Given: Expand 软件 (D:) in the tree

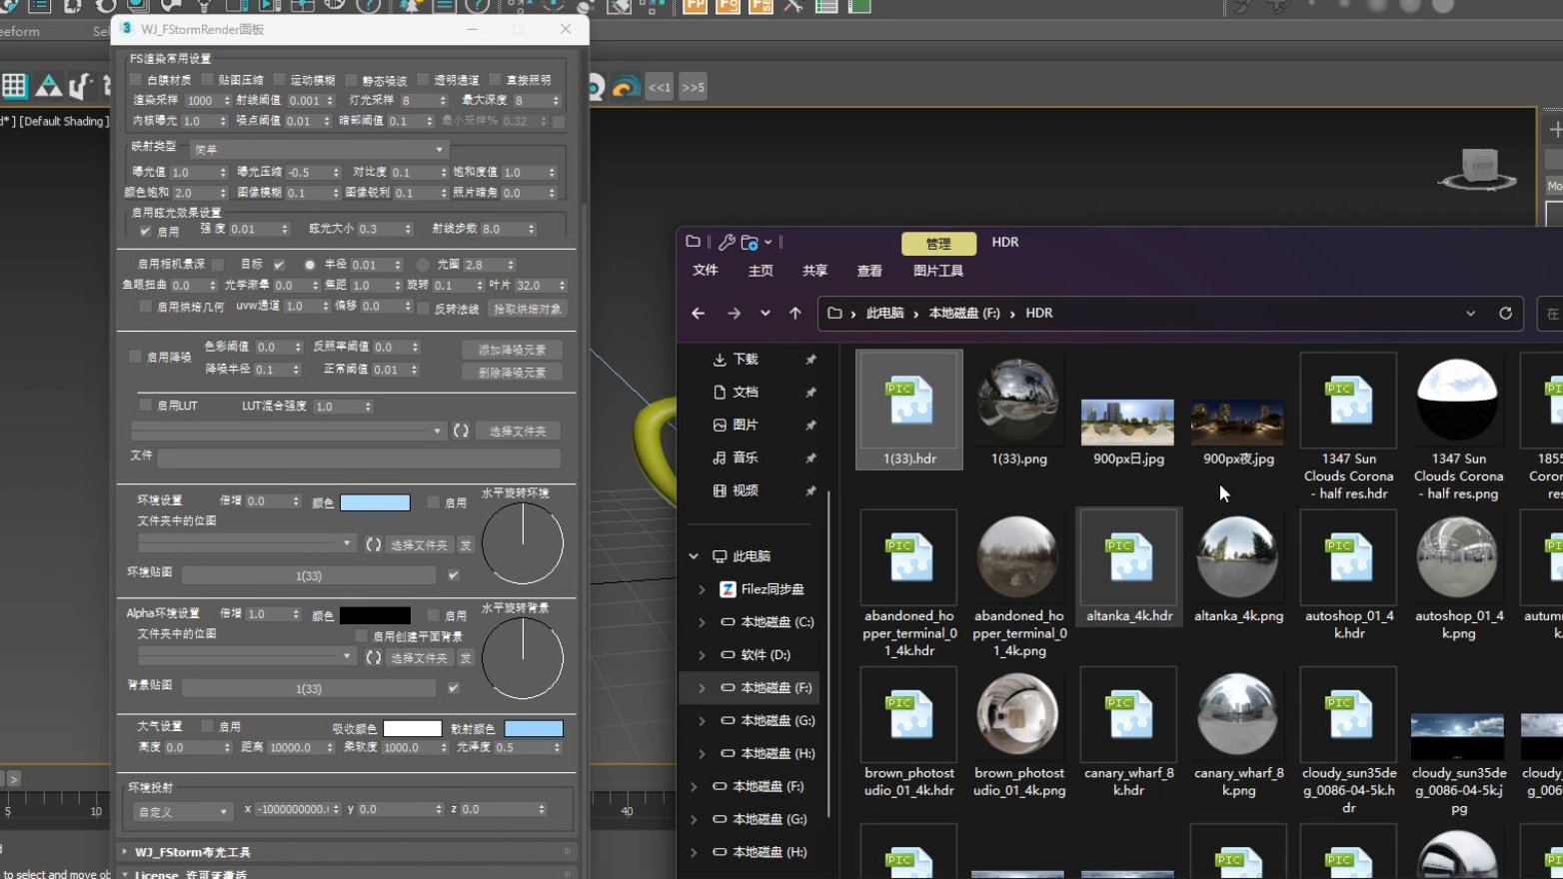Looking at the screenshot, I should pos(702,655).
